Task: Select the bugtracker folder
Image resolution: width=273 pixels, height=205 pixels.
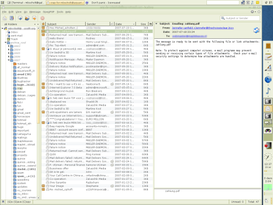Action: [23, 81]
